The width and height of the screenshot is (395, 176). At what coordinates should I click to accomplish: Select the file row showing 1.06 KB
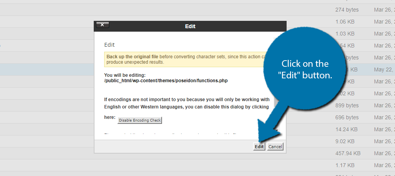pos(345,22)
